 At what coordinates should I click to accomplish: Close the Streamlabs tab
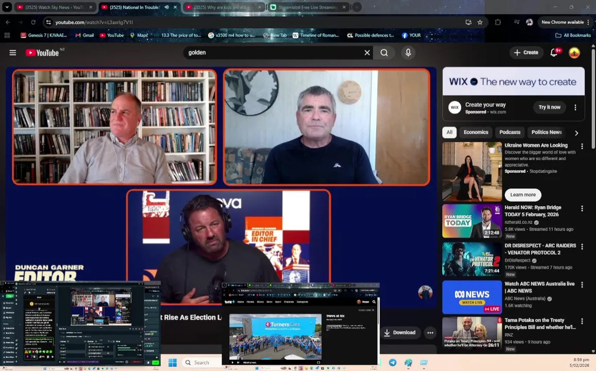[x=344, y=7]
